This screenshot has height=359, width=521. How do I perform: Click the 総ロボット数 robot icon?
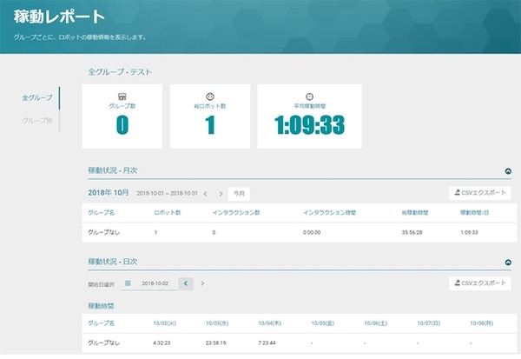(209, 96)
